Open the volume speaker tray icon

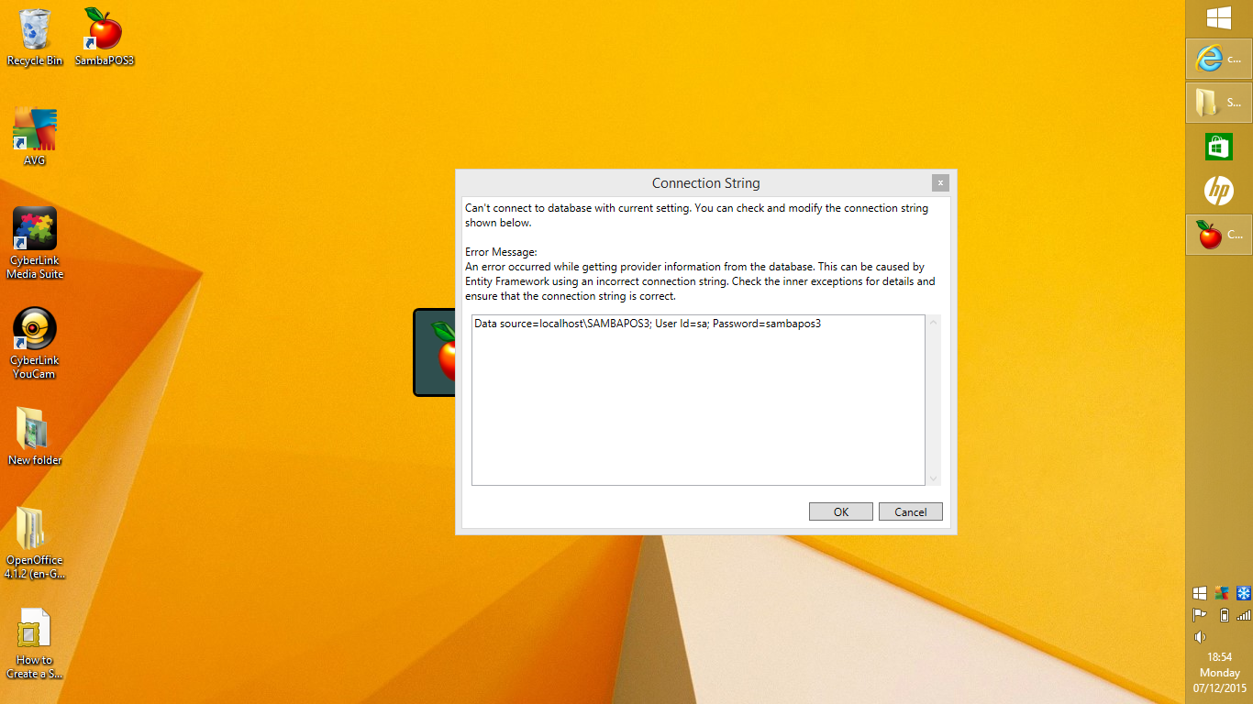click(x=1199, y=637)
